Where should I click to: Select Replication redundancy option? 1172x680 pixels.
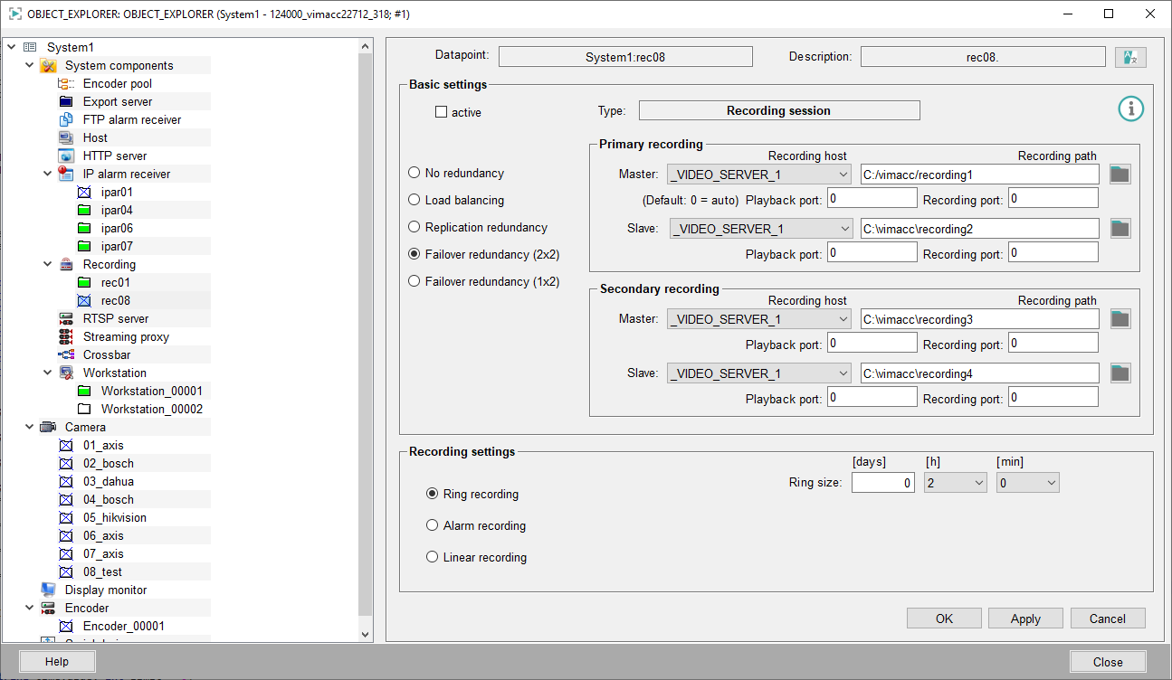coord(414,227)
